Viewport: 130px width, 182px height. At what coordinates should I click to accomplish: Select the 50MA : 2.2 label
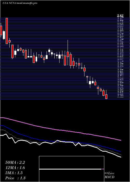click(x=15, y=162)
